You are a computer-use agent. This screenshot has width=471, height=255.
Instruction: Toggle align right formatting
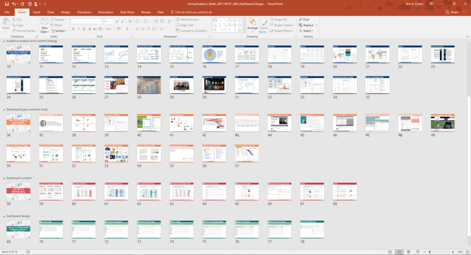(149, 29)
